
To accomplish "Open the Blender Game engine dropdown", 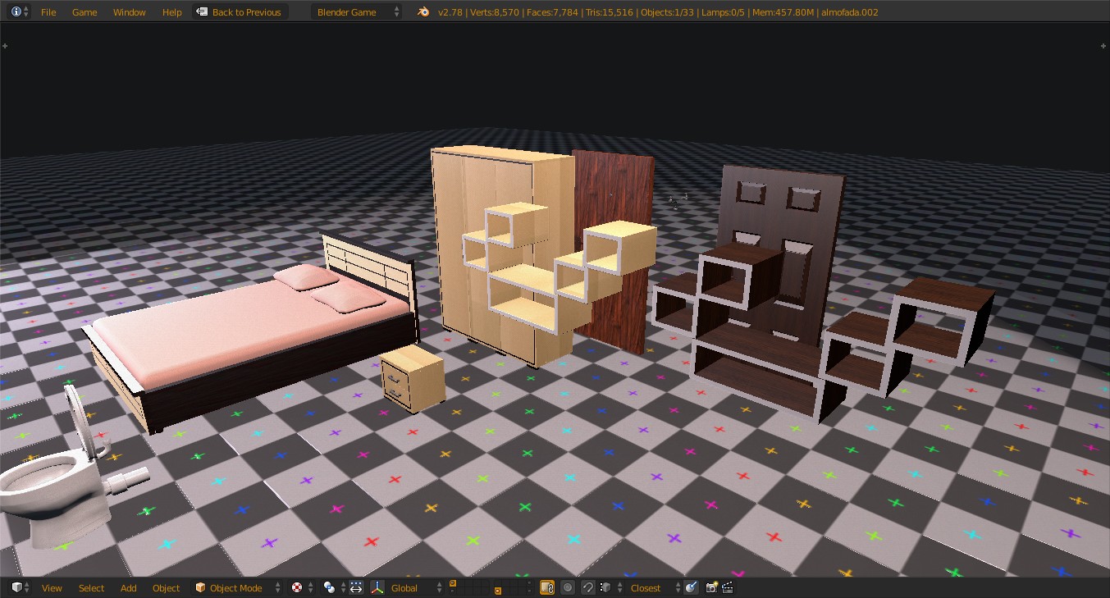I will [358, 12].
